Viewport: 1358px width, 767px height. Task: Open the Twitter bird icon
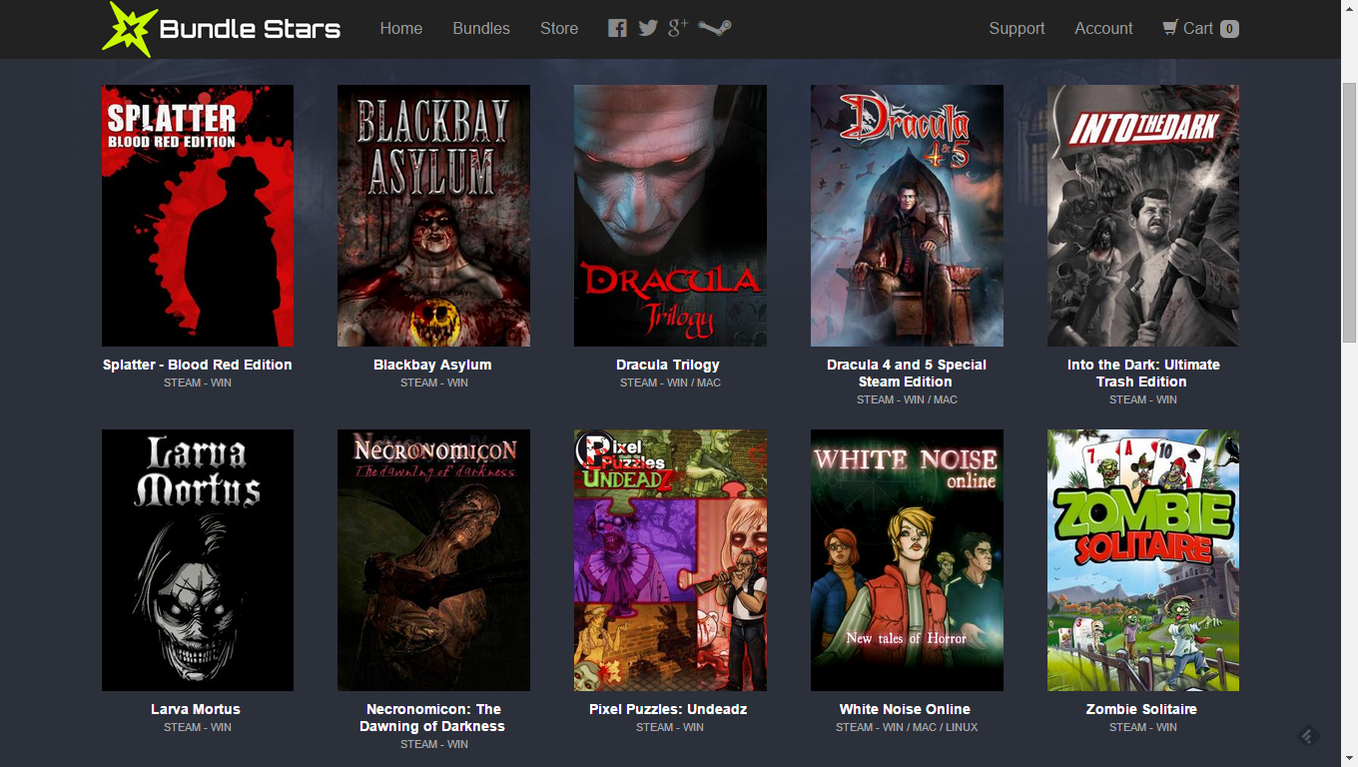[x=648, y=28]
